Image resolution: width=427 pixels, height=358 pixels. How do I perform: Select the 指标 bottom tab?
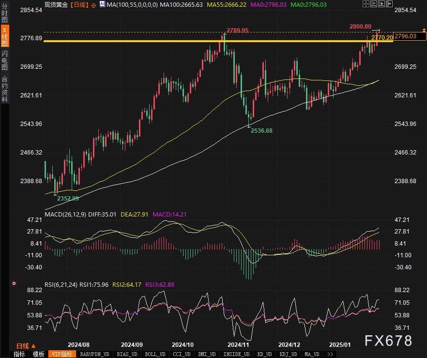(19, 354)
